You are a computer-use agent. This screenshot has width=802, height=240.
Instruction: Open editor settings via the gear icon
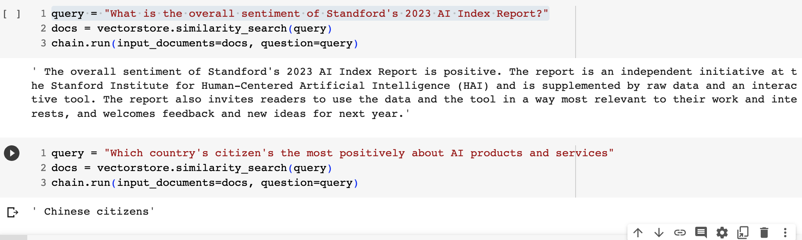click(x=722, y=233)
